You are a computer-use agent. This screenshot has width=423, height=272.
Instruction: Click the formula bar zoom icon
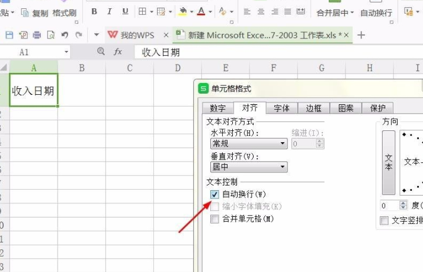tap(101, 52)
